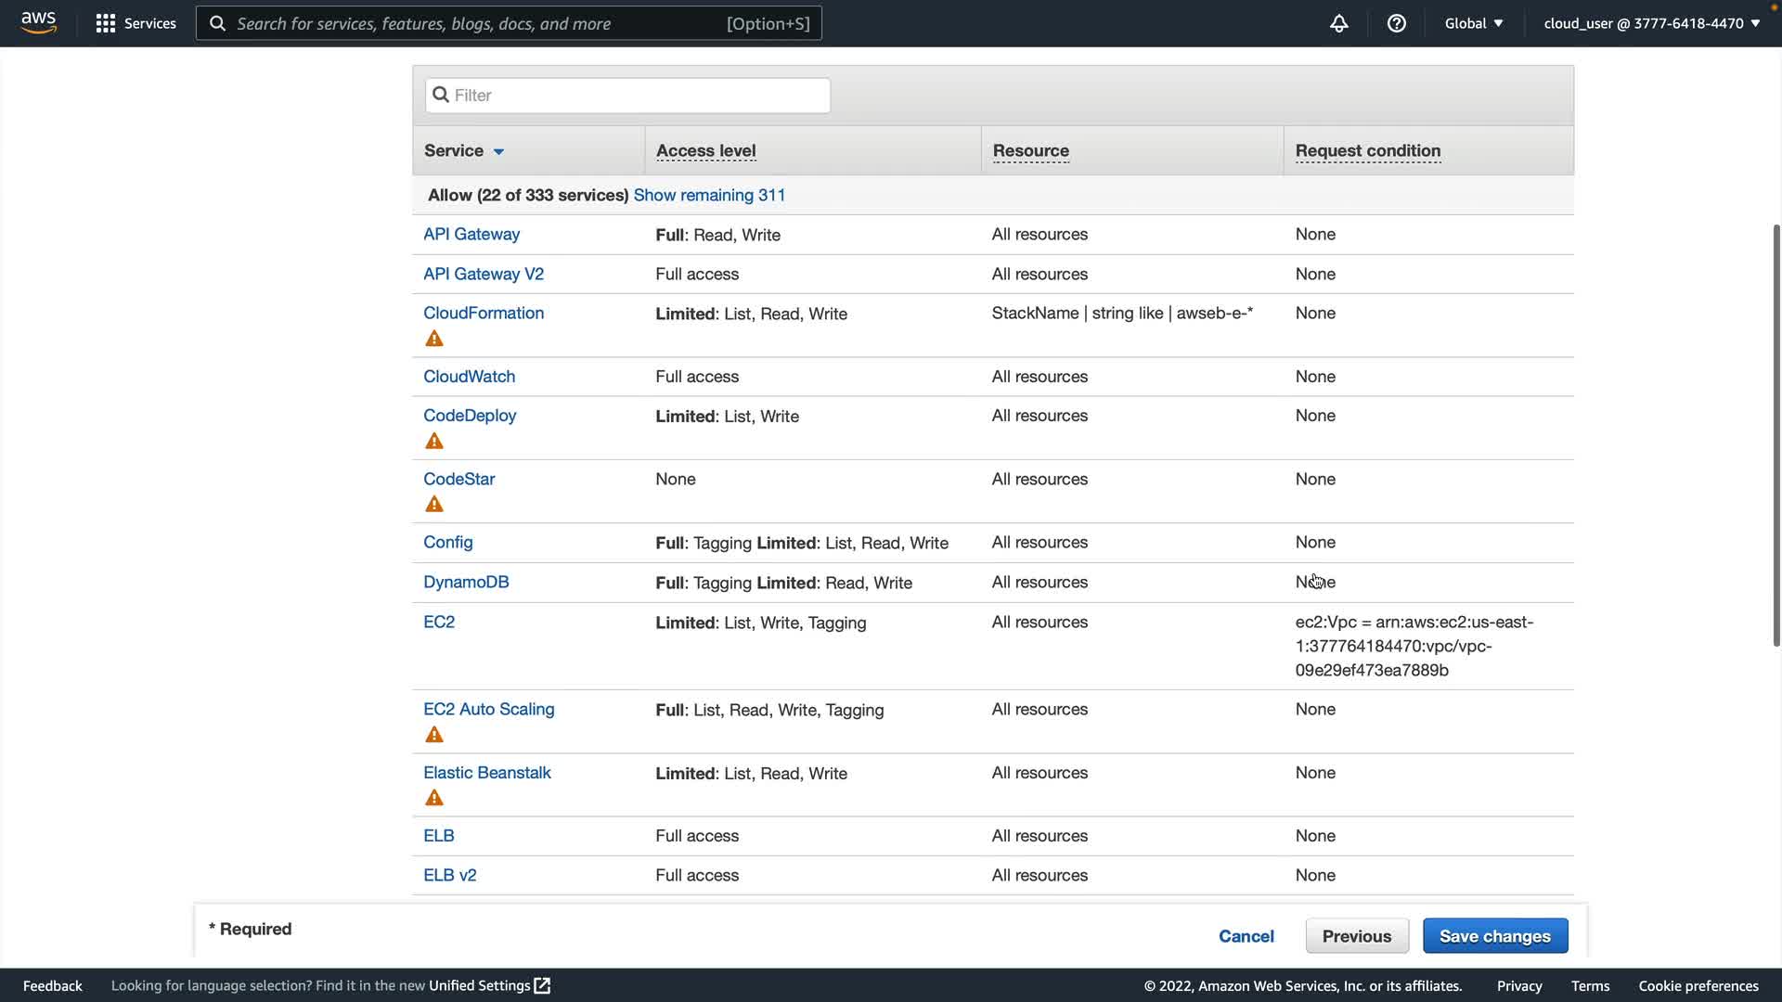
Task: Click the Filter services input field
Action: [x=628, y=96]
